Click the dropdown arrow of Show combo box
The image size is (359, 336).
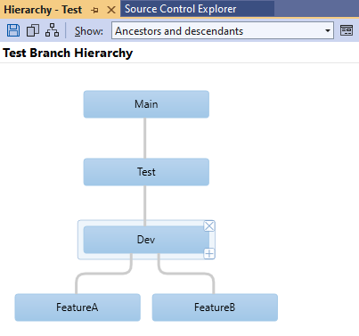point(328,30)
